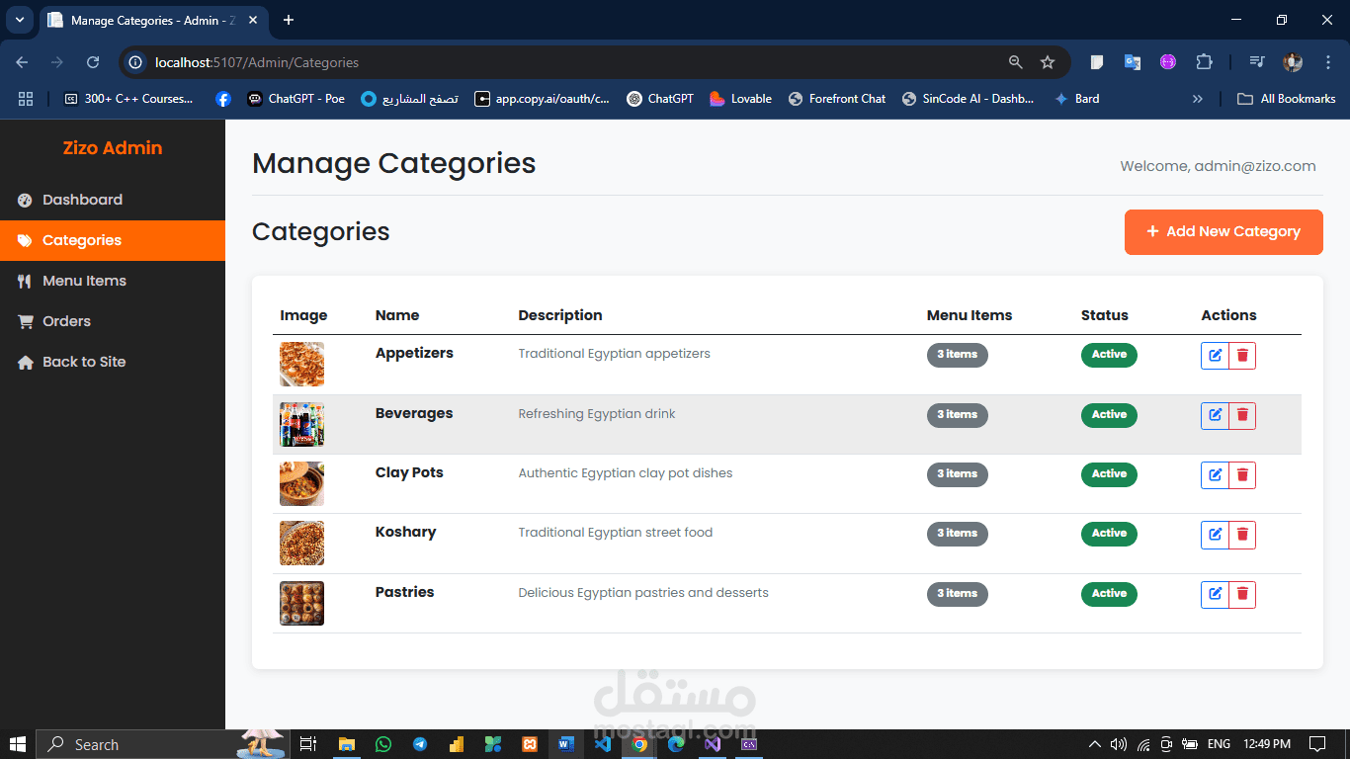This screenshot has height=759, width=1350.
Task: Open Telegram from the taskbar
Action: click(x=420, y=744)
